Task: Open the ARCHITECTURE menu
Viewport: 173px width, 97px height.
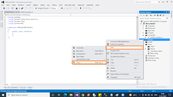Action: [70, 5]
